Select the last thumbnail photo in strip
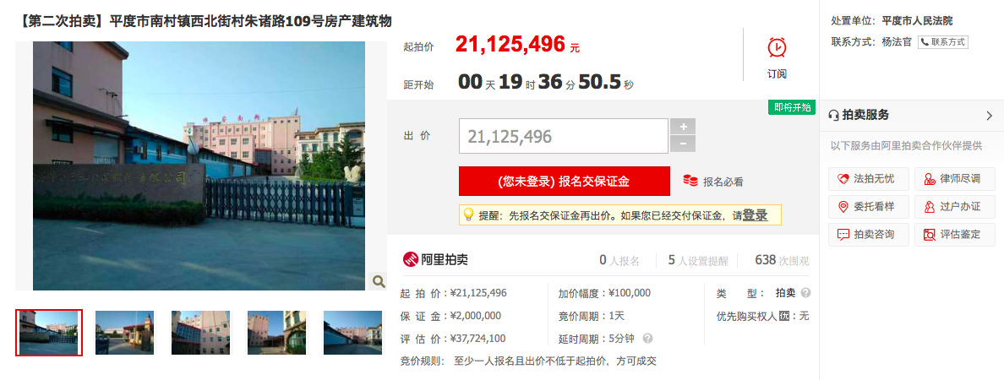 click(x=352, y=333)
